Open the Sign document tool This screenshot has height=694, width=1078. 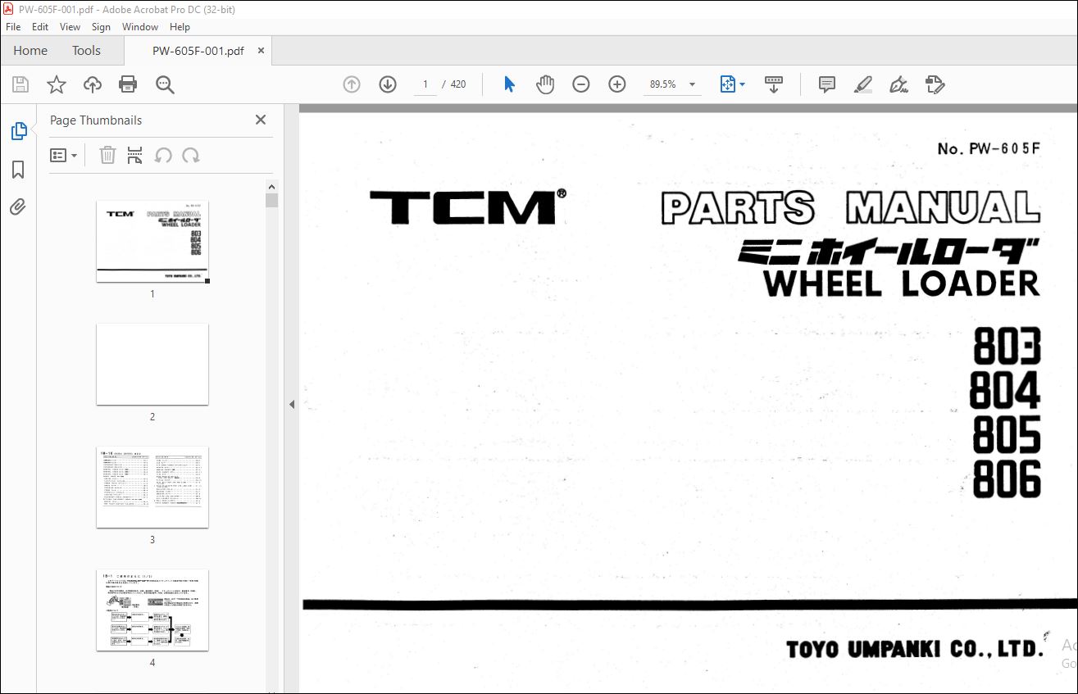pyautogui.click(x=898, y=84)
